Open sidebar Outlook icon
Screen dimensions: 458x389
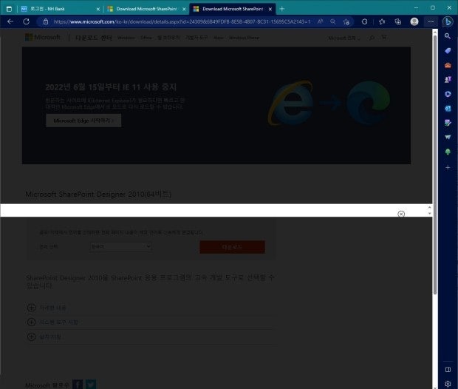(448, 109)
